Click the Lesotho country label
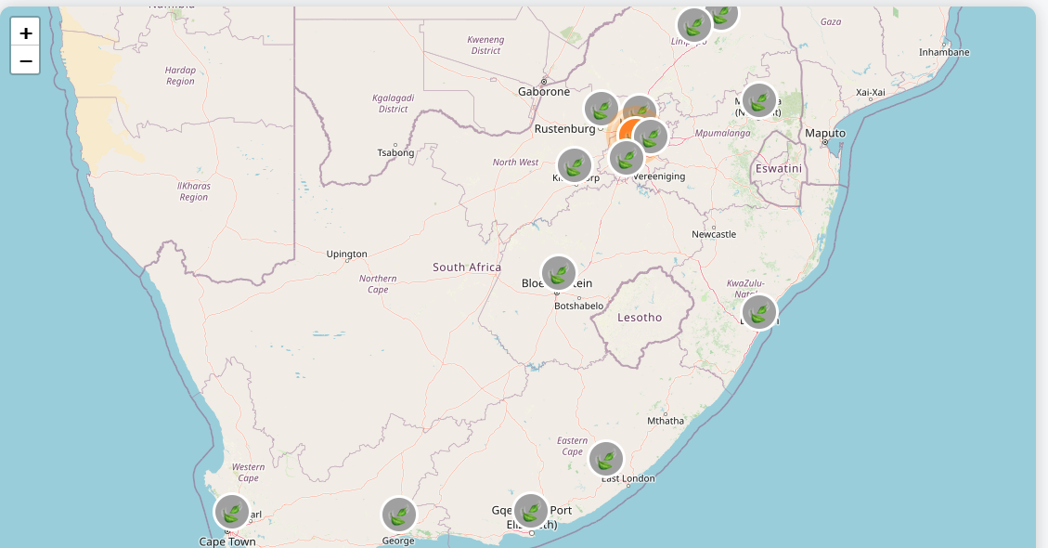The width and height of the screenshot is (1048, 548). (640, 318)
